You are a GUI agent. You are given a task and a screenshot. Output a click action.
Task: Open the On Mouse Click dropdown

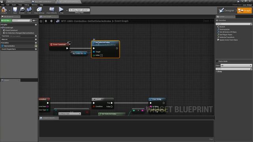(70, 114)
